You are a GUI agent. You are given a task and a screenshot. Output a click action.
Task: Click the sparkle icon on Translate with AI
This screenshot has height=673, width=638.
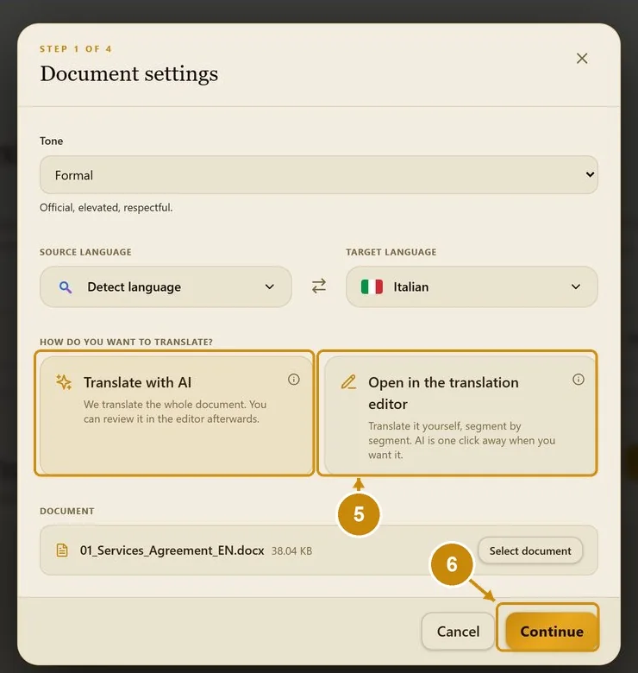pyautogui.click(x=64, y=382)
